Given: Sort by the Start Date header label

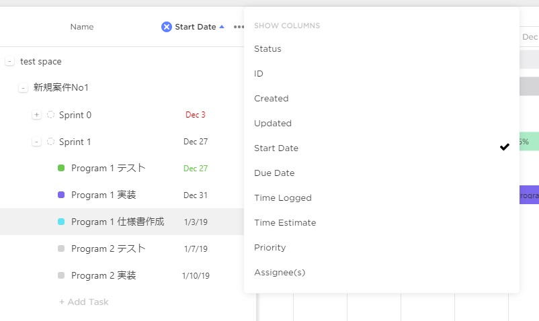Looking at the screenshot, I should click(196, 27).
